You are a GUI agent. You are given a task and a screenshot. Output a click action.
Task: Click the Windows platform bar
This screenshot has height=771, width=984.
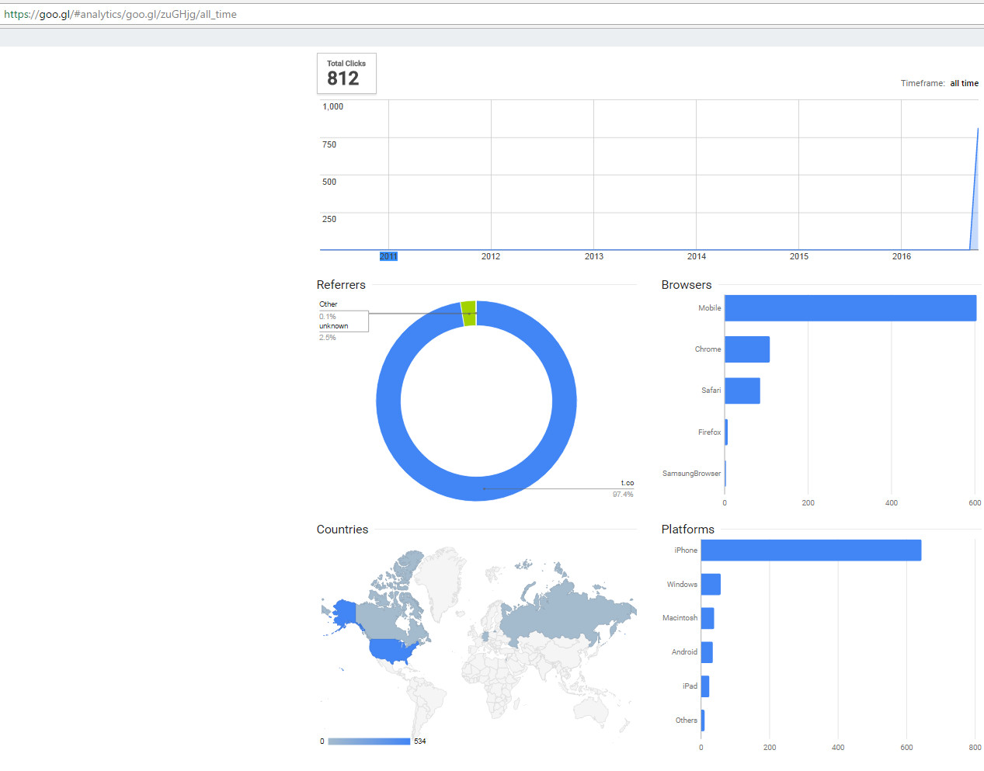pos(711,585)
